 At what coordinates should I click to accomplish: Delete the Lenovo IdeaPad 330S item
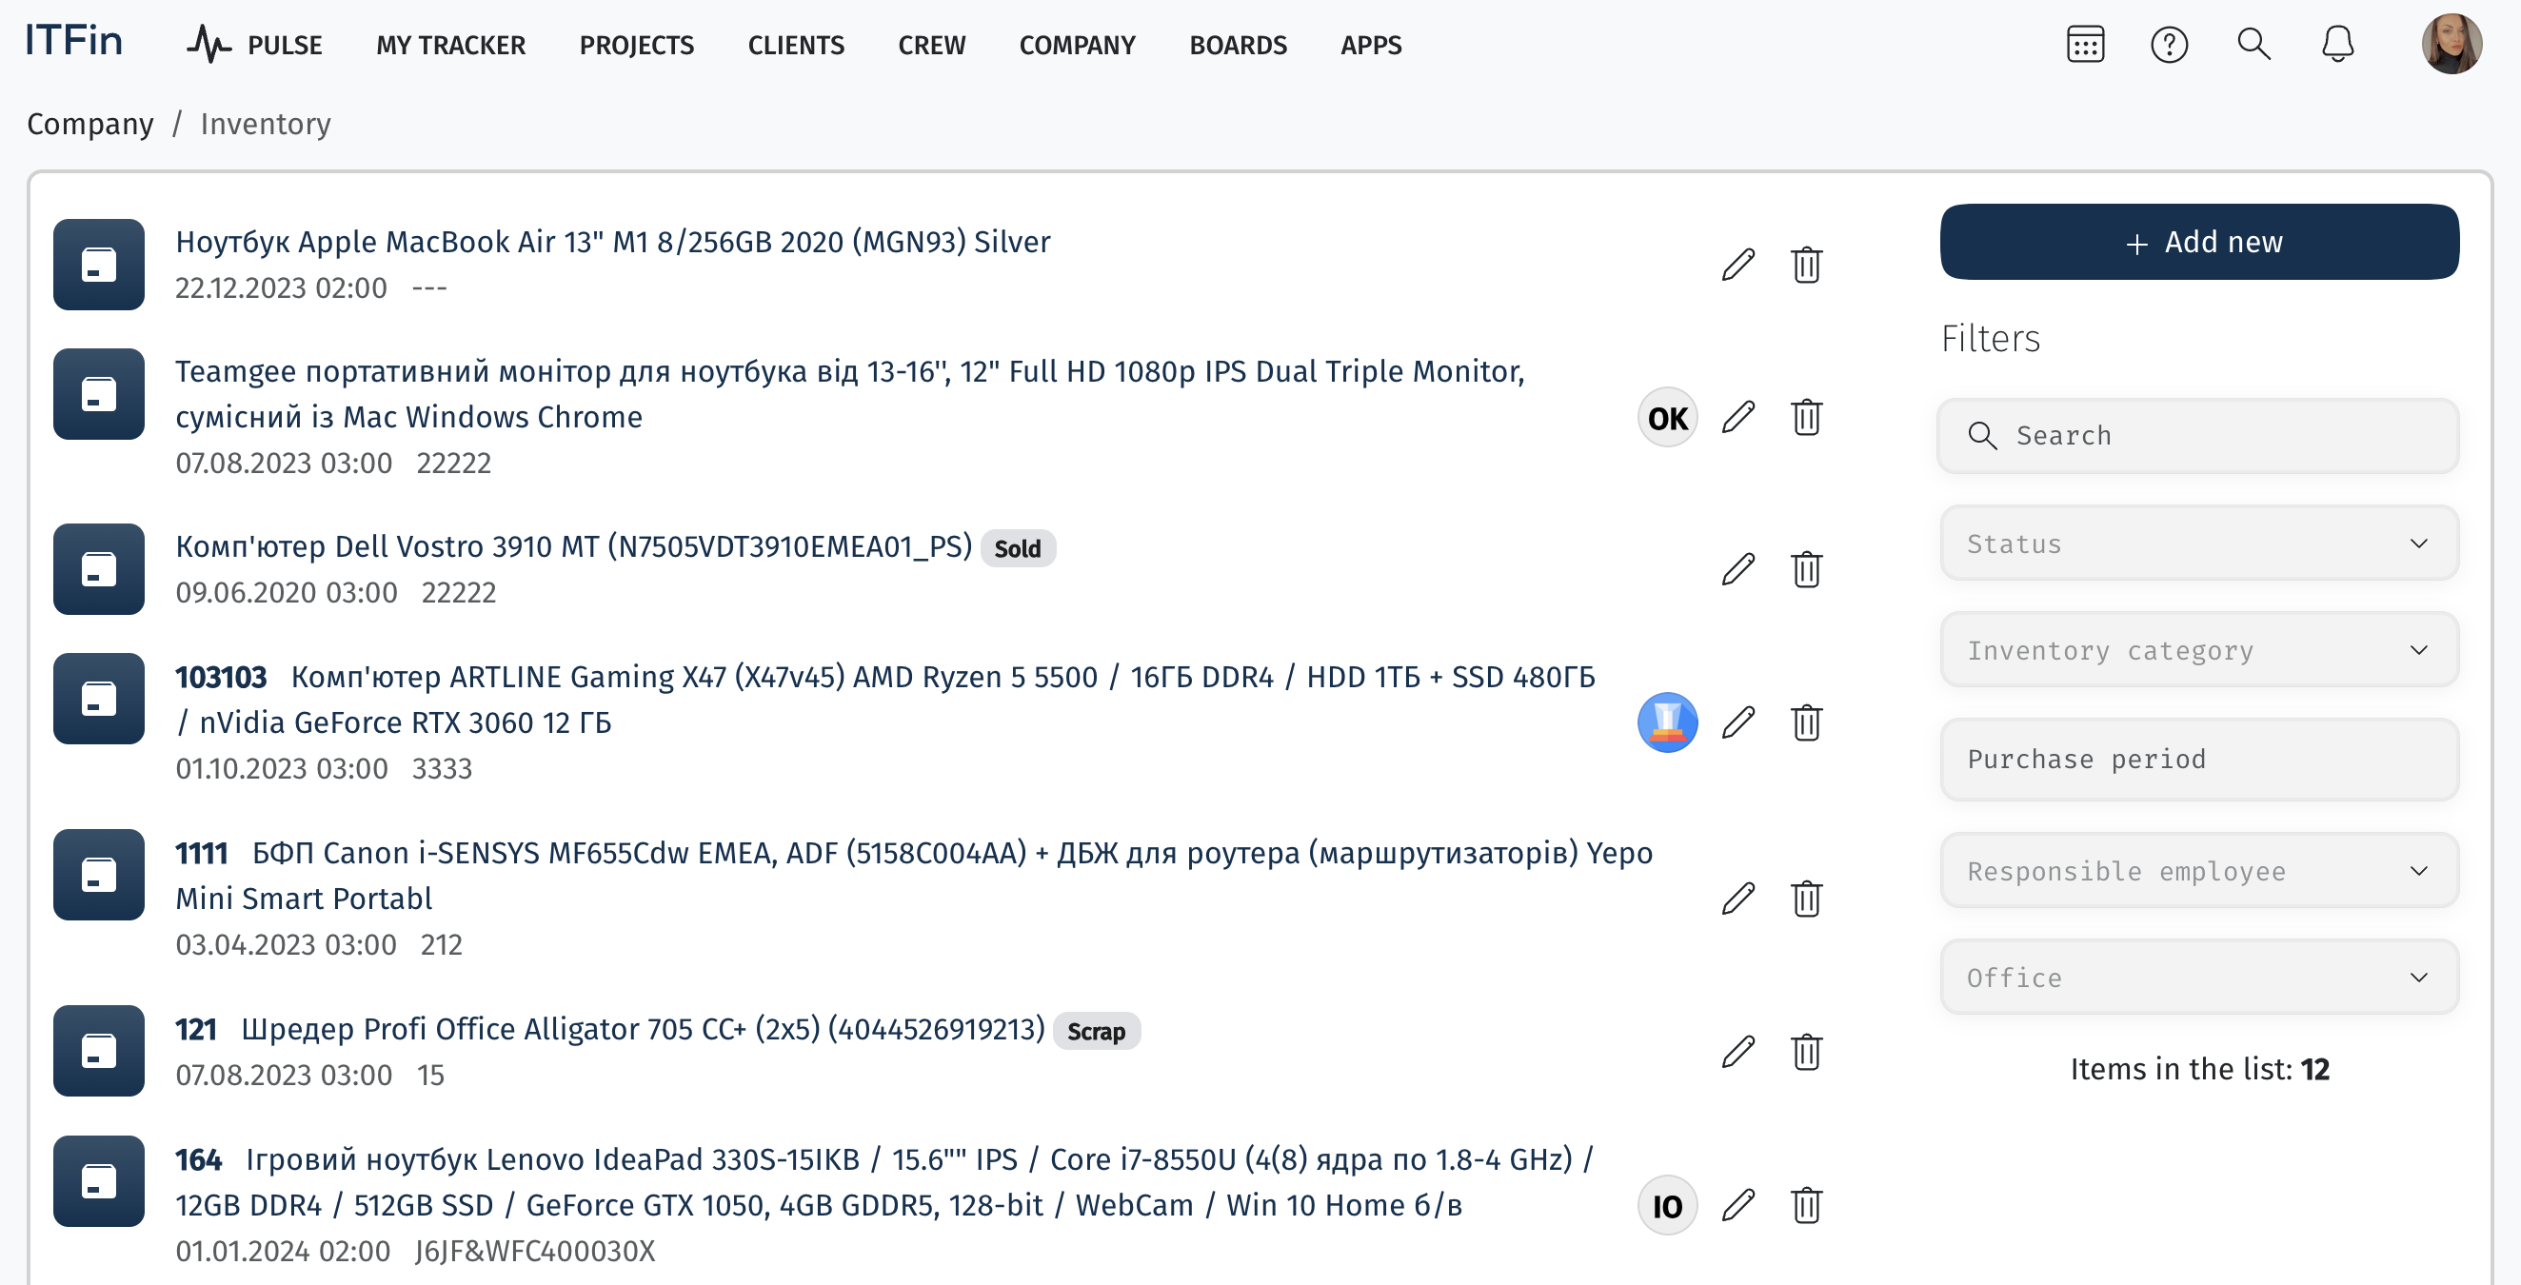[x=1807, y=1205]
